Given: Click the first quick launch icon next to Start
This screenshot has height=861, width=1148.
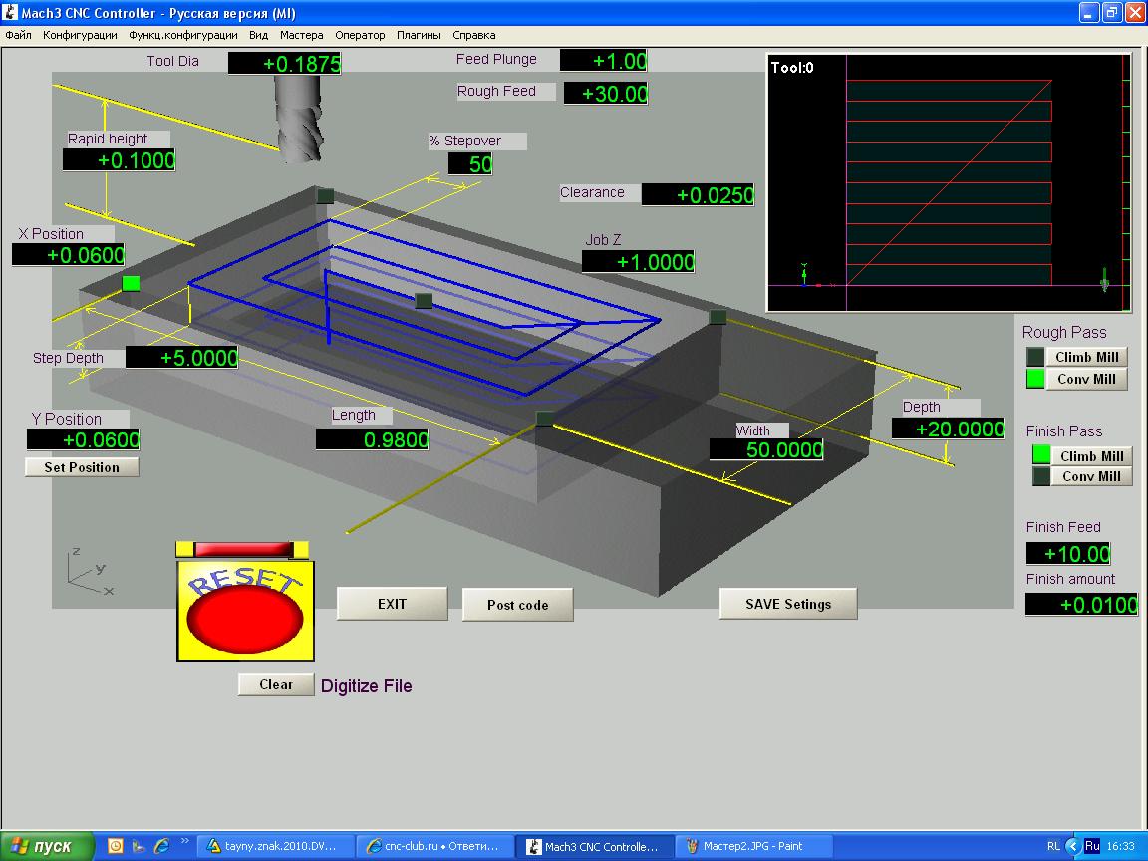Looking at the screenshot, I should click(115, 846).
